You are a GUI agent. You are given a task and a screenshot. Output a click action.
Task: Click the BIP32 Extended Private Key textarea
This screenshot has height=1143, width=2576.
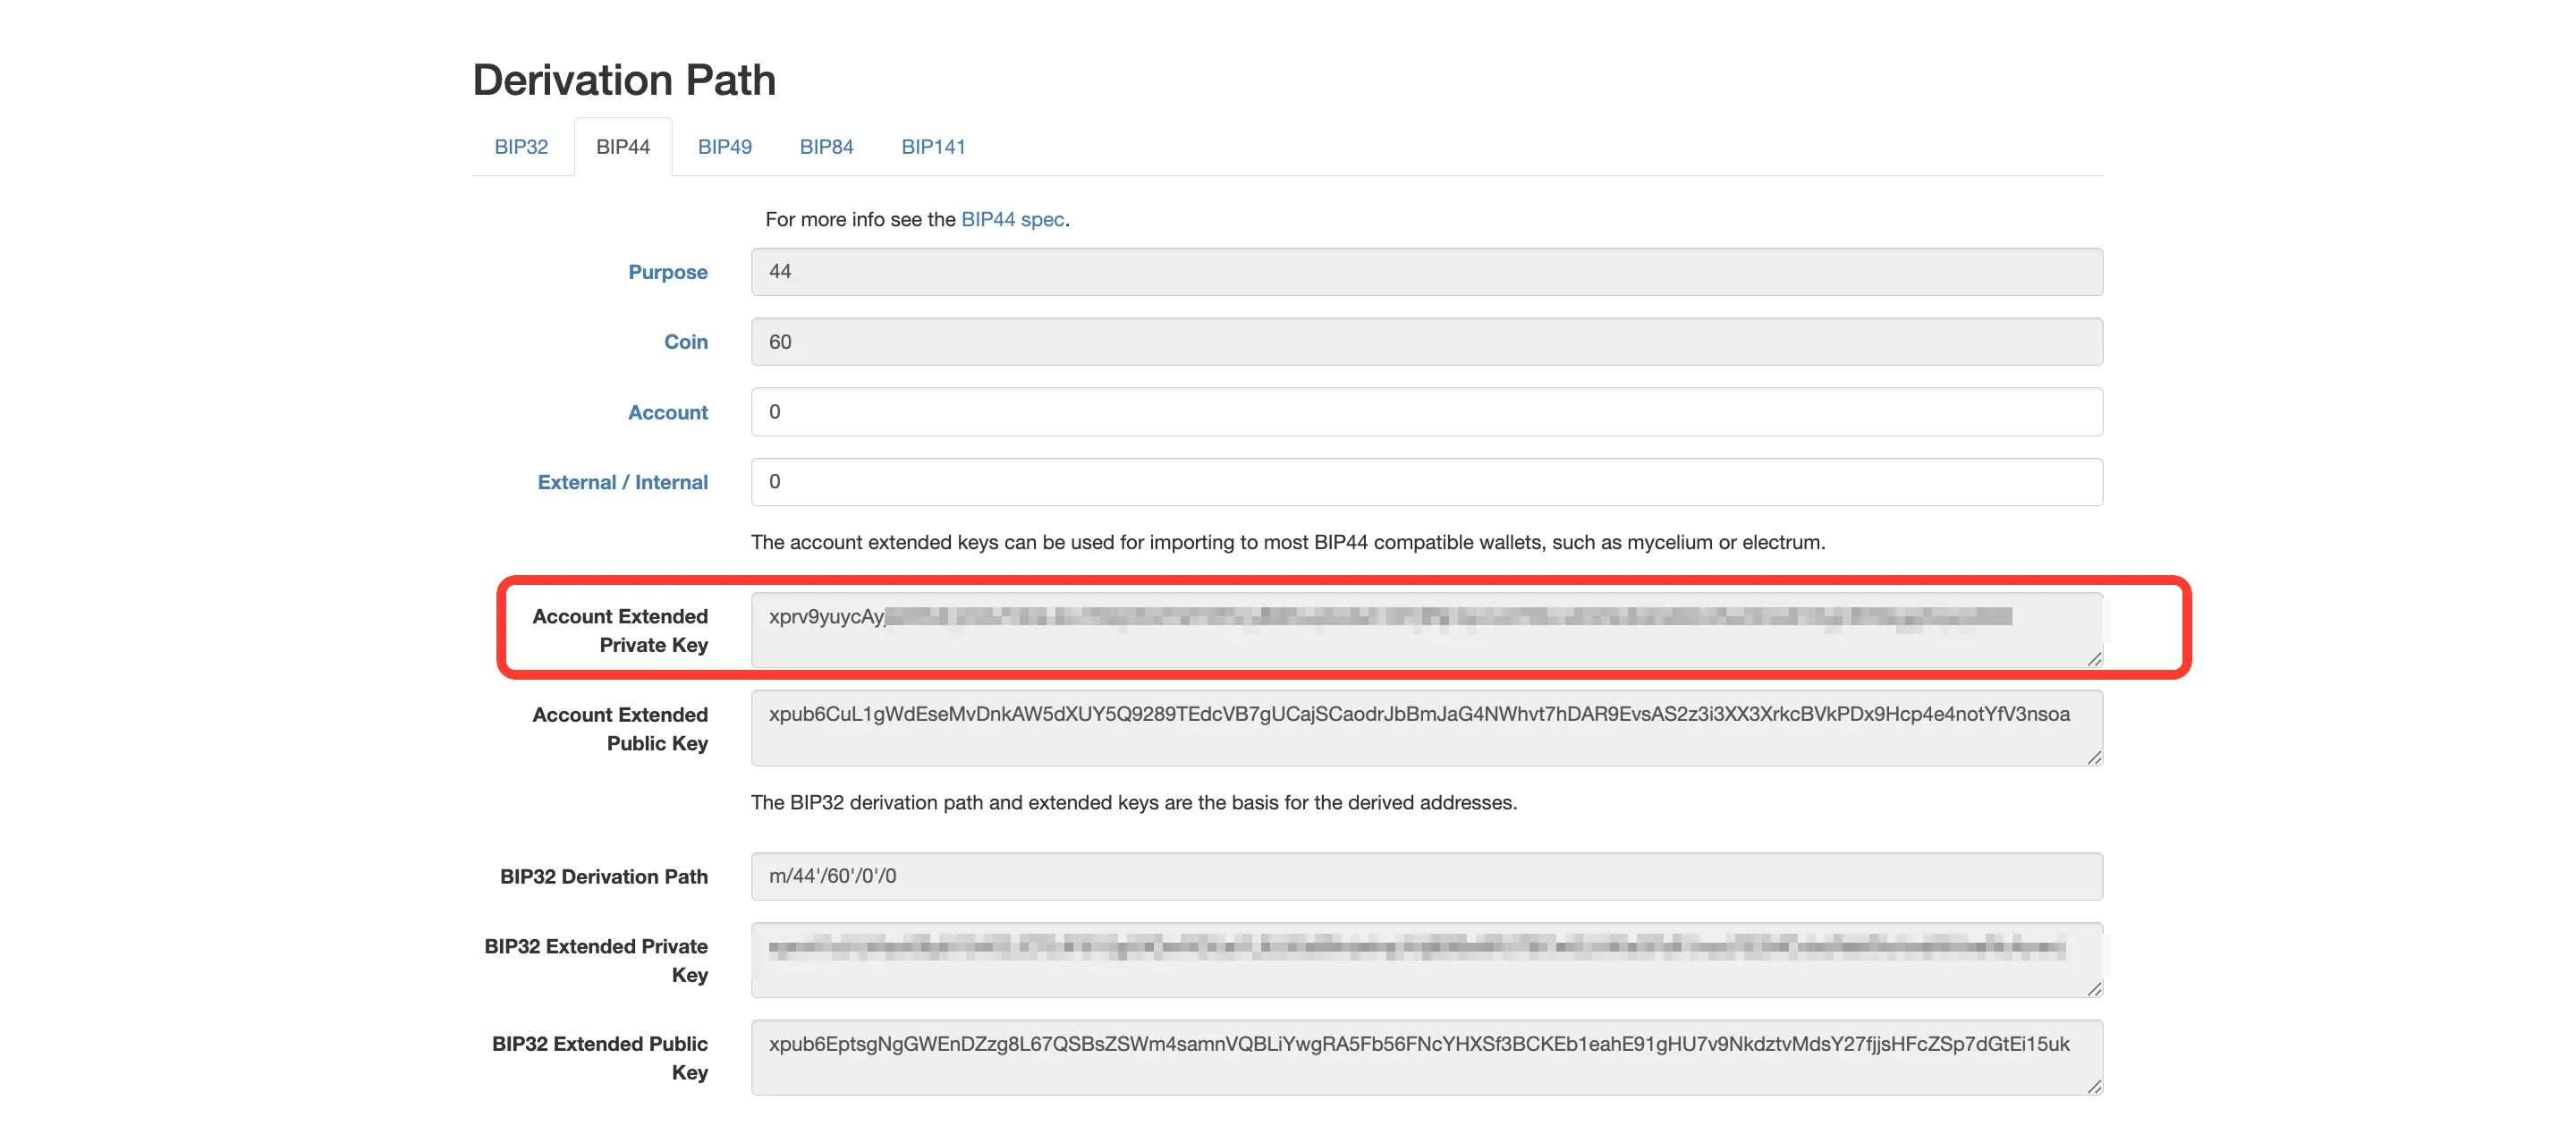pos(1426,960)
